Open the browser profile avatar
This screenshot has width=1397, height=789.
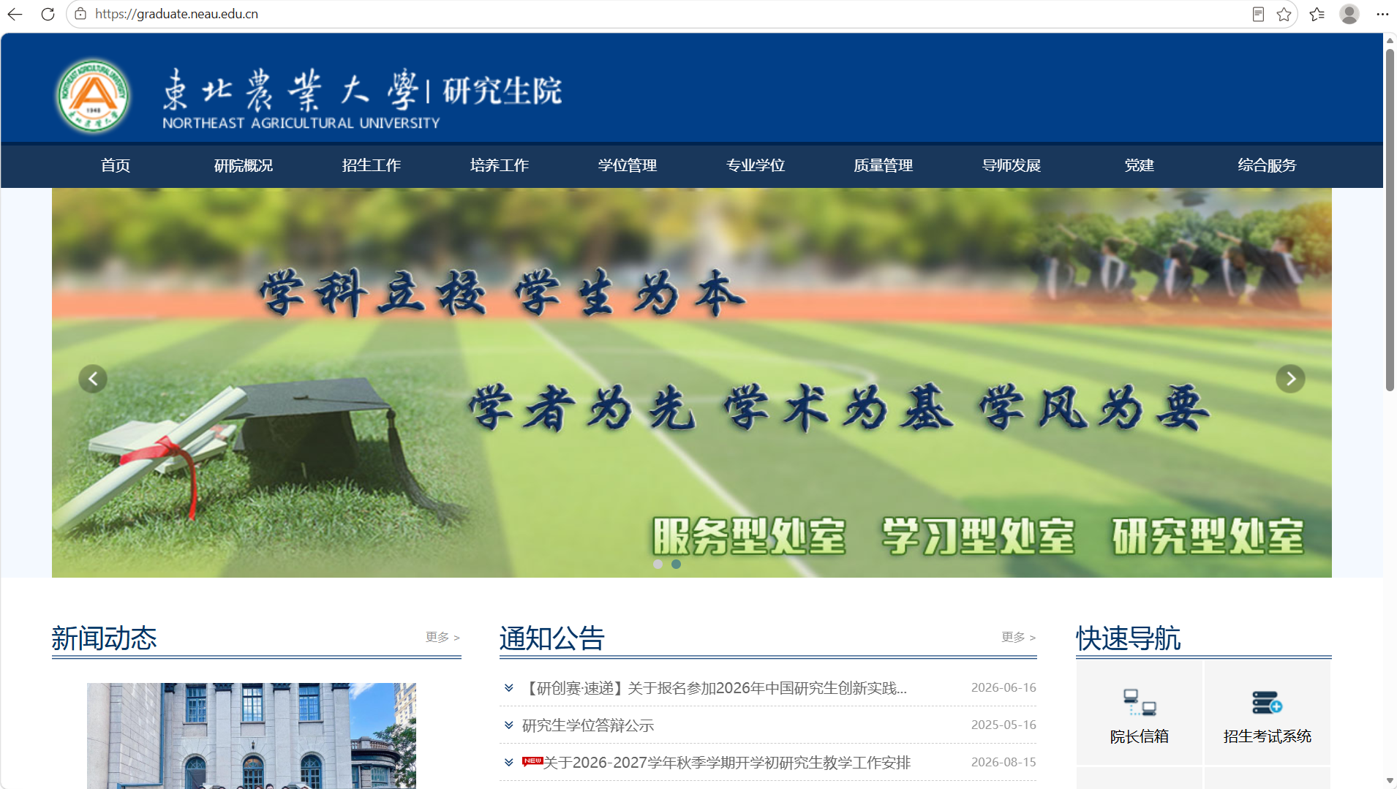(x=1349, y=14)
